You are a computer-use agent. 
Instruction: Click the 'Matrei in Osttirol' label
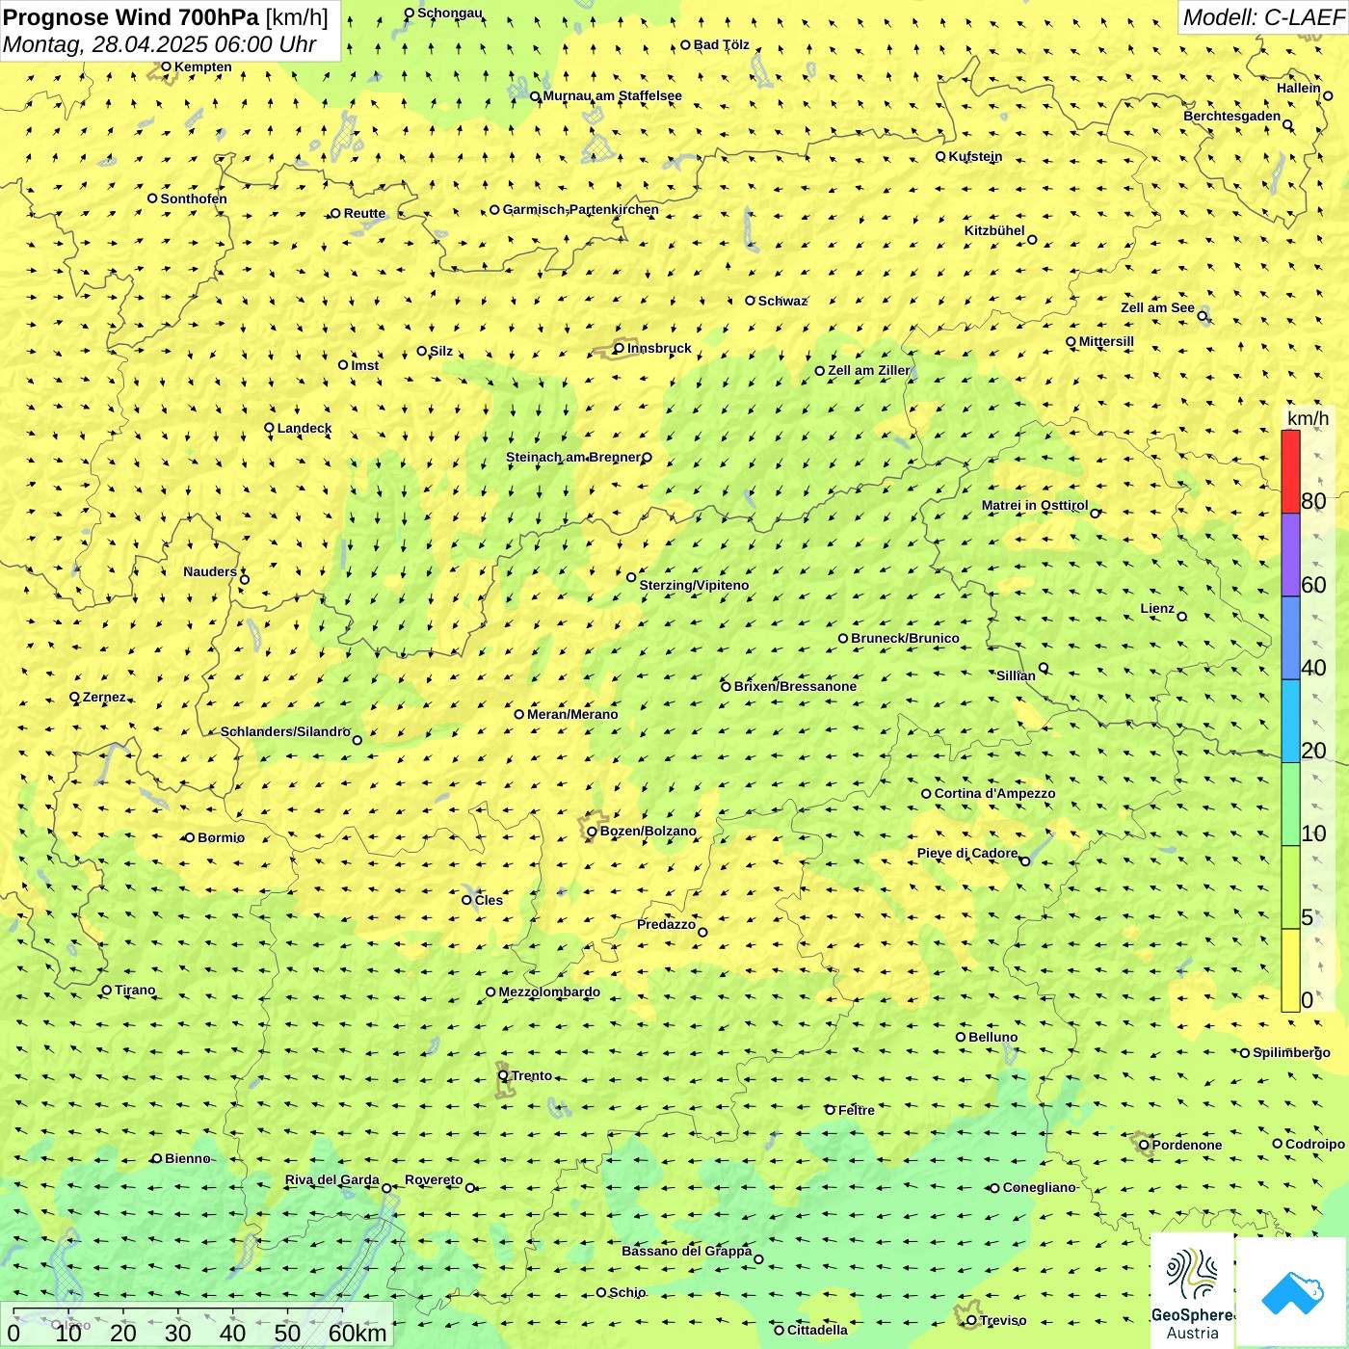tap(1035, 505)
